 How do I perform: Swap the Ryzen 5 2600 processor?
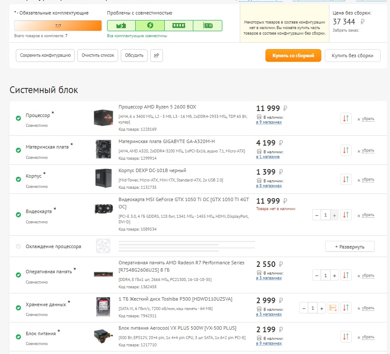click(x=346, y=119)
